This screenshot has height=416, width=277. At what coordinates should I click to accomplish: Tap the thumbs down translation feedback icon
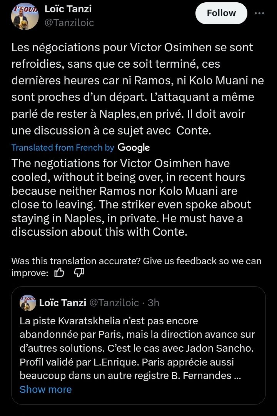pyautogui.click(x=78, y=273)
